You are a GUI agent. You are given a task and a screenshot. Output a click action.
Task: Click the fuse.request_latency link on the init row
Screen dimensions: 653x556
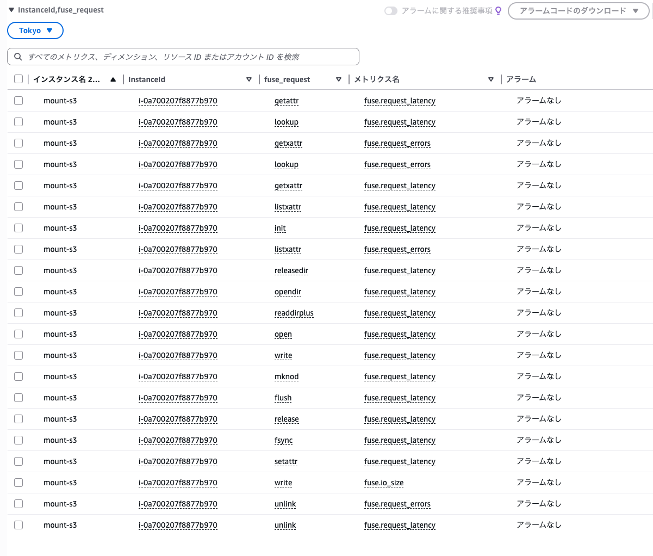click(x=400, y=228)
